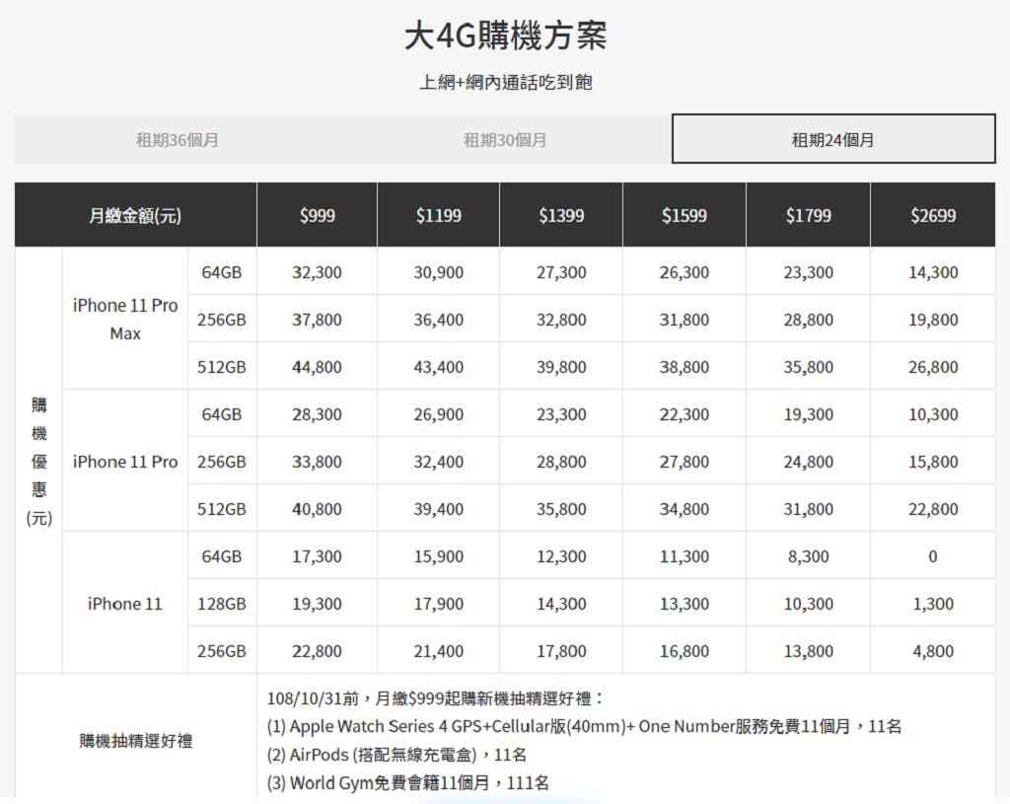Viewport: 1010px width, 804px height.
Task: Click the 8,300 price cell
Action: tap(809, 556)
